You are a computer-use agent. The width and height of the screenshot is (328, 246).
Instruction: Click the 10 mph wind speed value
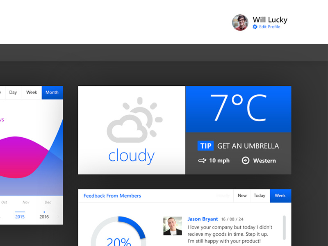point(219,161)
